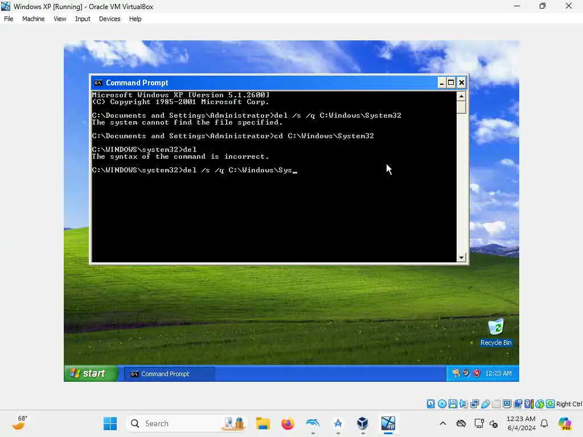Viewport: 583px width, 437px height.
Task: Click the OneDrive cloud tray icon
Action: [461, 423]
